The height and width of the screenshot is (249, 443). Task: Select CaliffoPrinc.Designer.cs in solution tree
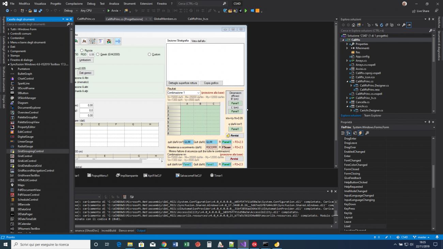click(x=374, y=85)
